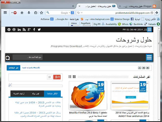Click the PageRank toolbar item
Screen dimensions: 162x122
(x=86, y=24)
